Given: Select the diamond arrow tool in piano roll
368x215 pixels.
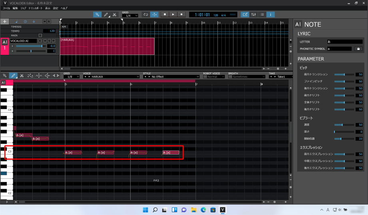Looking at the screenshot, I should (47, 76).
